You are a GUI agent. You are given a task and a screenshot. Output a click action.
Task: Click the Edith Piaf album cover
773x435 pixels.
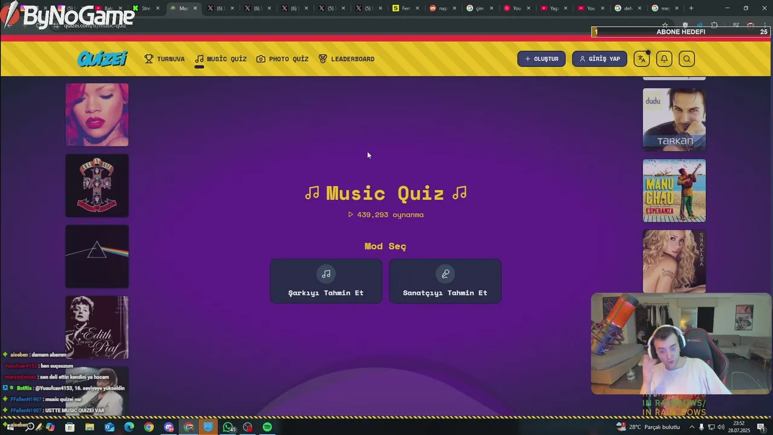tap(97, 327)
